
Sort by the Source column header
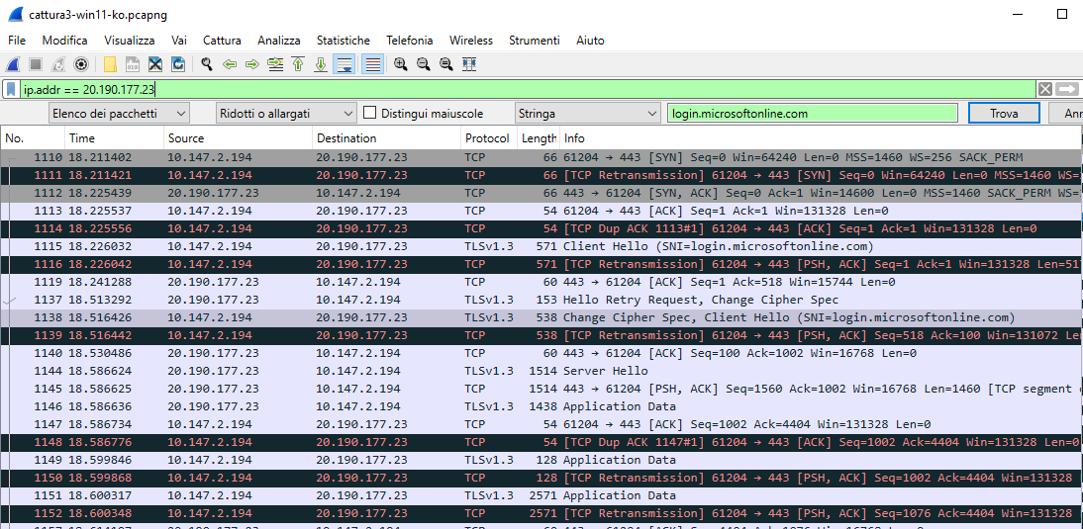238,138
